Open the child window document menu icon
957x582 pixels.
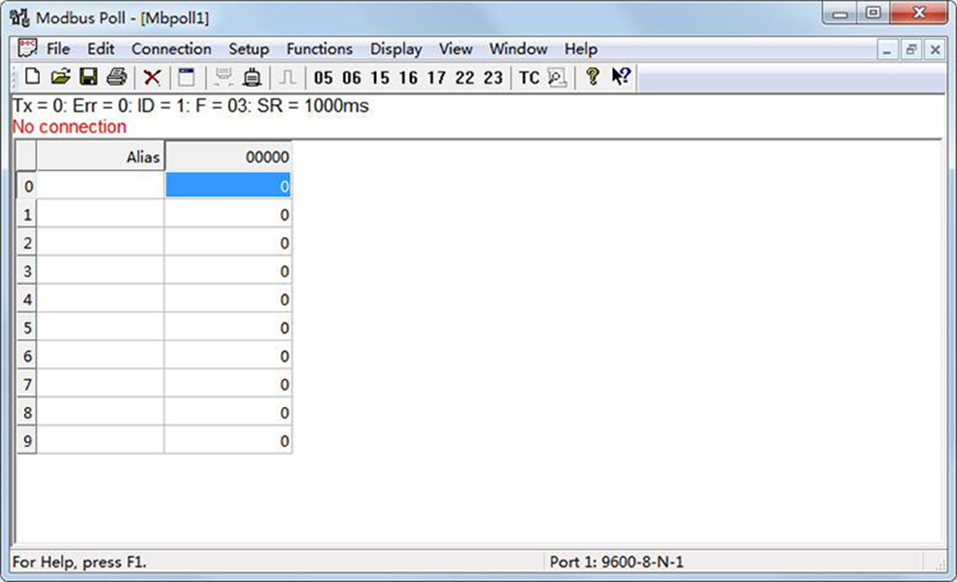click(27, 47)
